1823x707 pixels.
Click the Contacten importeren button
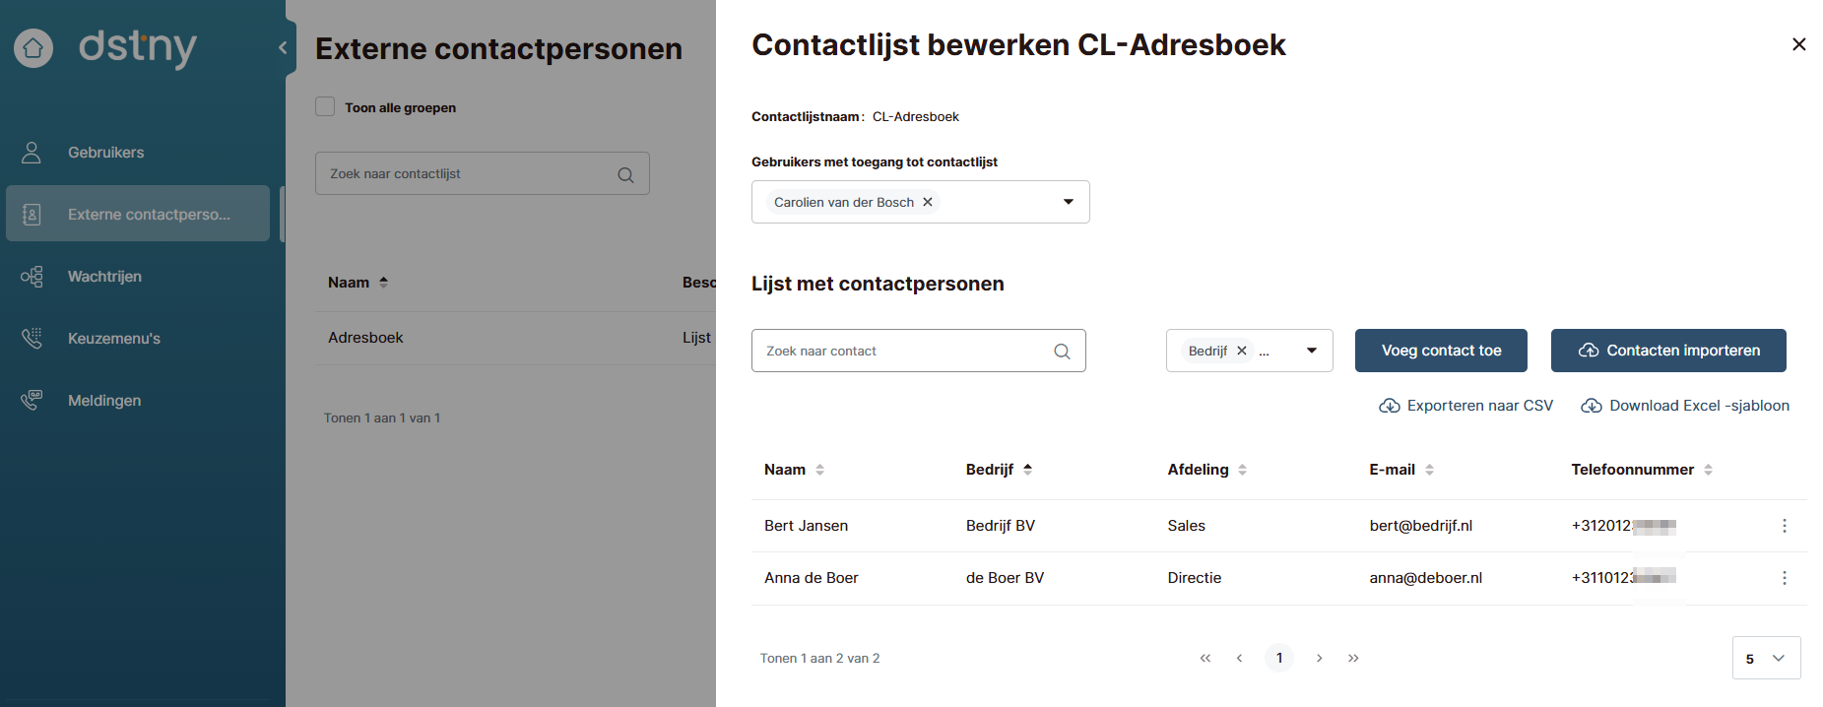click(1668, 352)
